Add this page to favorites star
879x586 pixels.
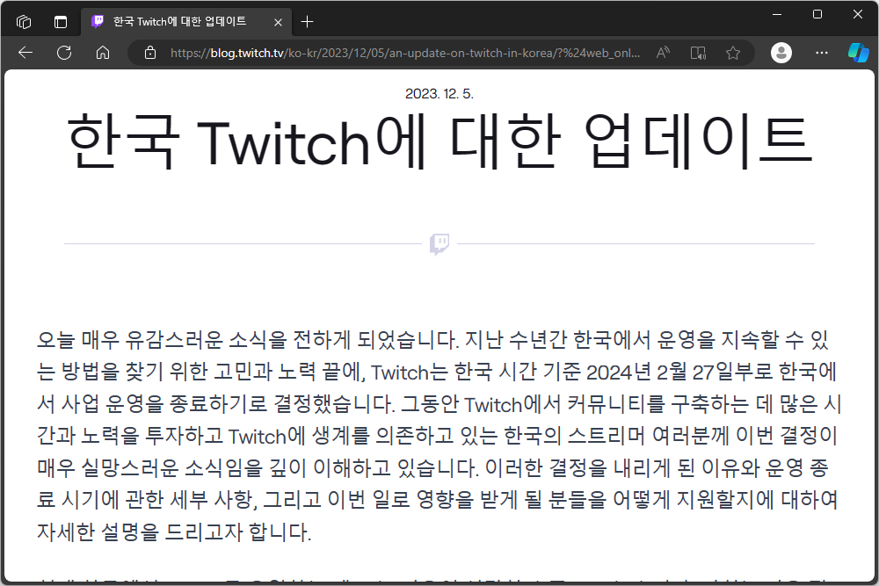tap(733, 53)
